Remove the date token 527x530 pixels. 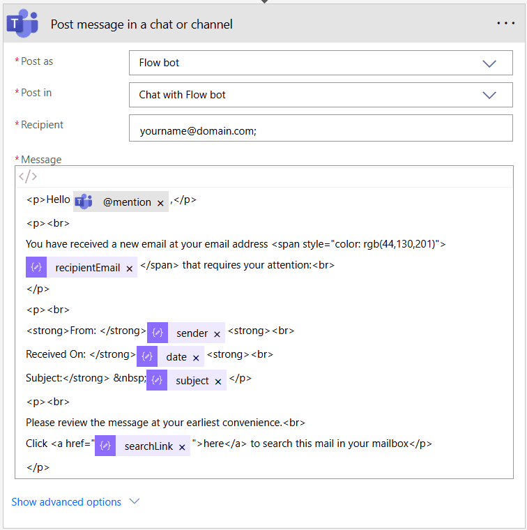[x=196, y=358]
